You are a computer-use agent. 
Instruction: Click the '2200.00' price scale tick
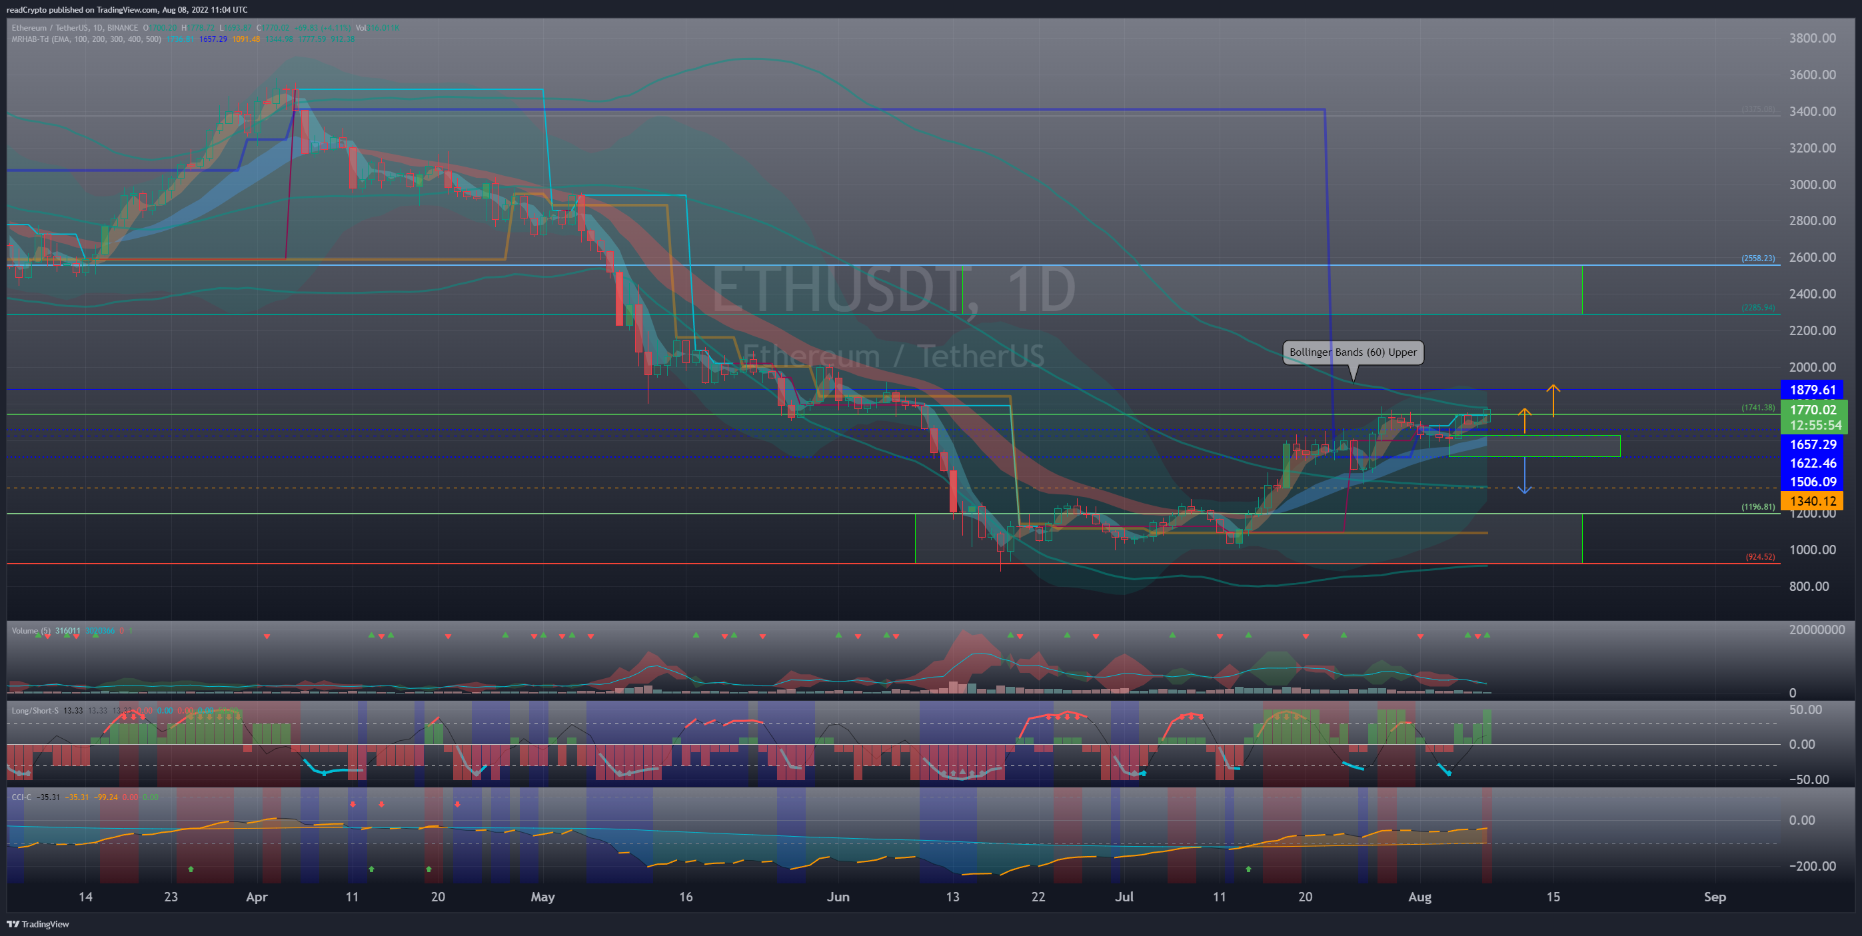click(1812, 330)
